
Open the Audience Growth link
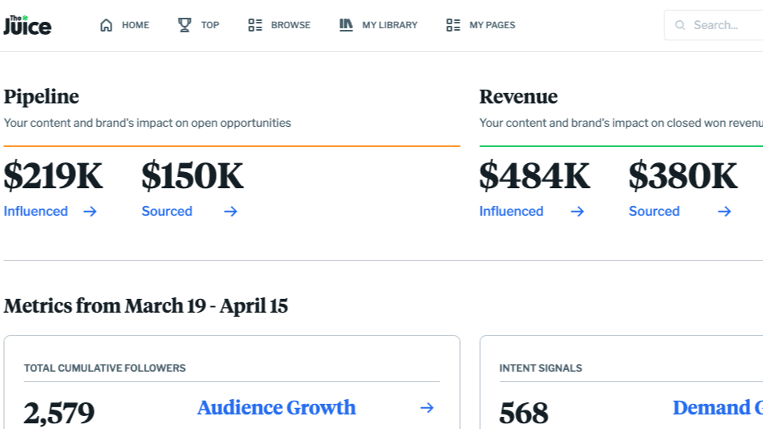coord(276,408)
